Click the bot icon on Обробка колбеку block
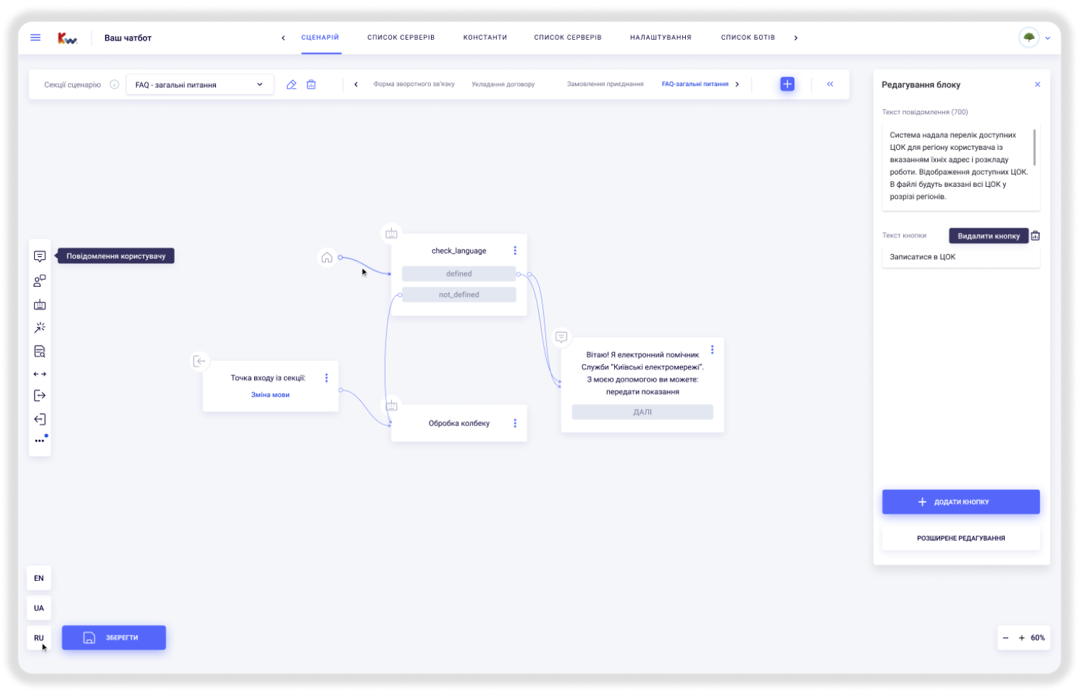The image size is (1082, 696). coord(391,406)
